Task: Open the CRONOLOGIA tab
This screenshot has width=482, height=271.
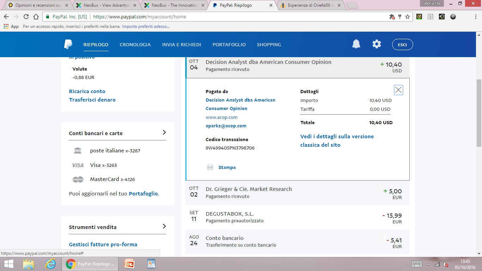Action: point(135,44)
